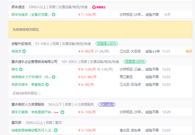Open 城南家园急聘送餐员月入过 job posting

coord(32,130)
